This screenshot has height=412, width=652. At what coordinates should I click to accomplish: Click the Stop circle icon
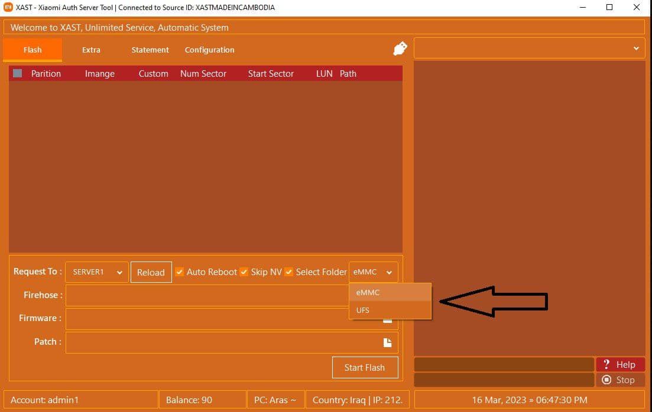tap(606, 380)
